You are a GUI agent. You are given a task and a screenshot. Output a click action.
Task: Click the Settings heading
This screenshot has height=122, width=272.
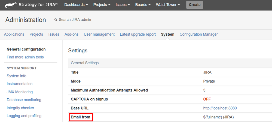[x=78, y=51]
